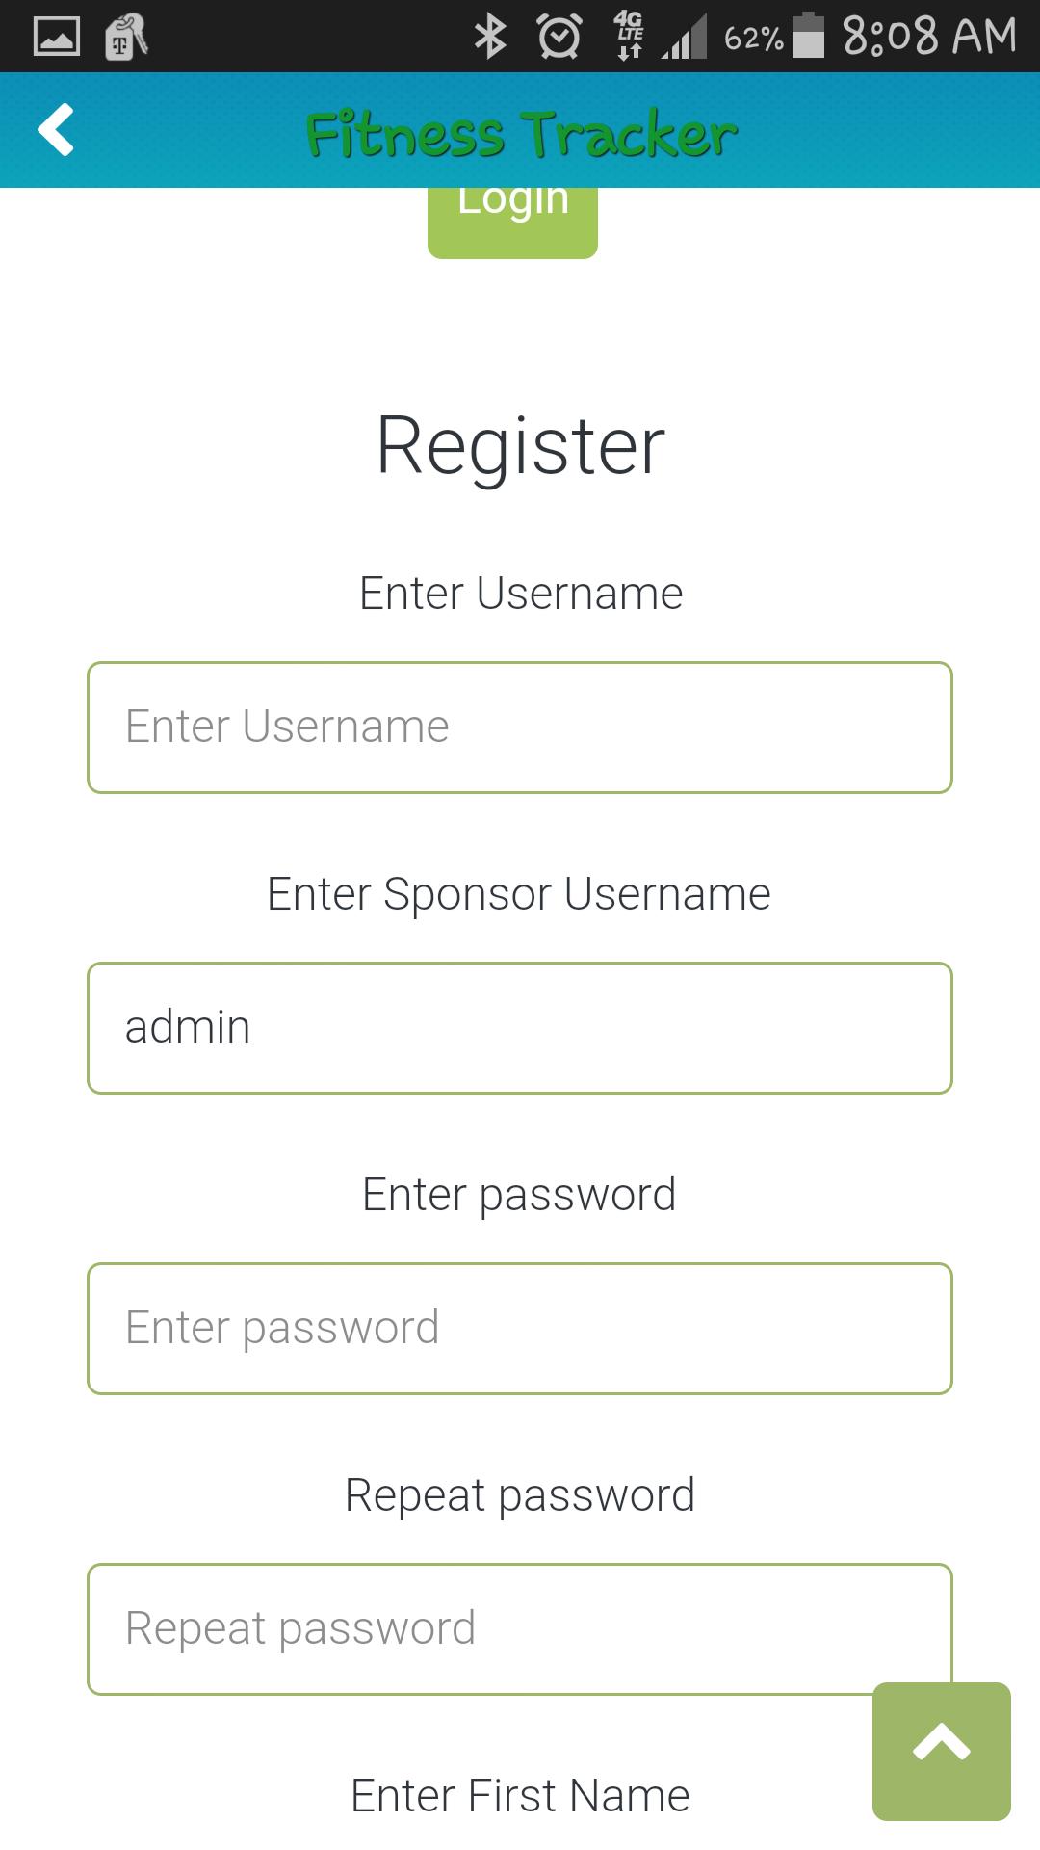Tap the Register heading
The width and height of the screenshot is (1040, 1850).
(520, 446)
